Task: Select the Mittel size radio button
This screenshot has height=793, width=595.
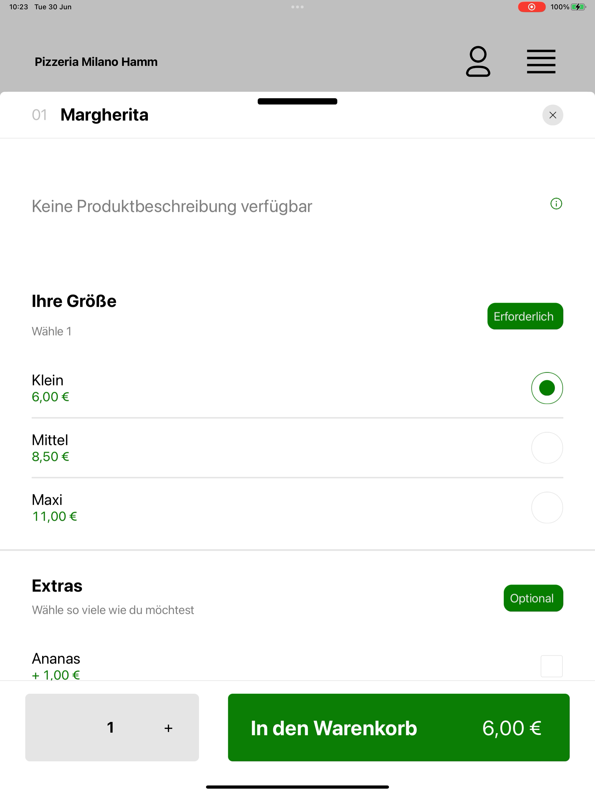Action: 547,448
